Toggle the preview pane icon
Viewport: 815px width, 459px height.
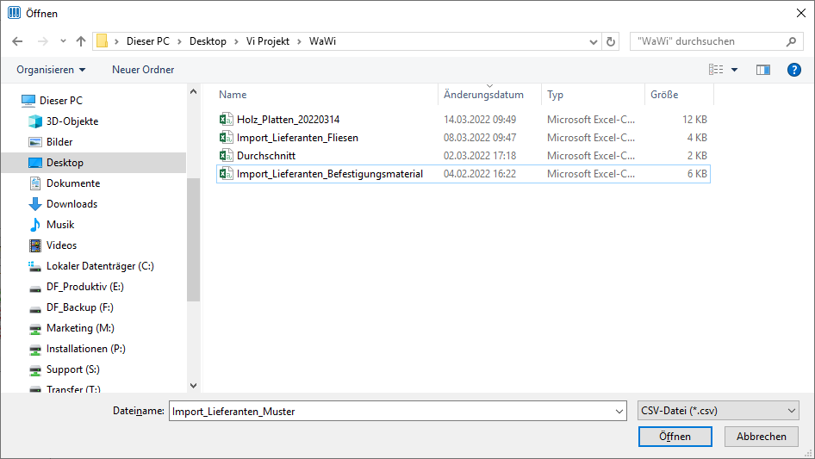pyautogui.click(x=763, y=70)
